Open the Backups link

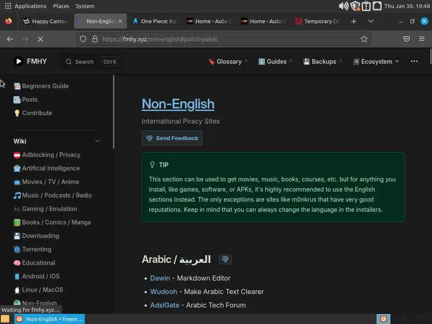click(x=322, y=62)
